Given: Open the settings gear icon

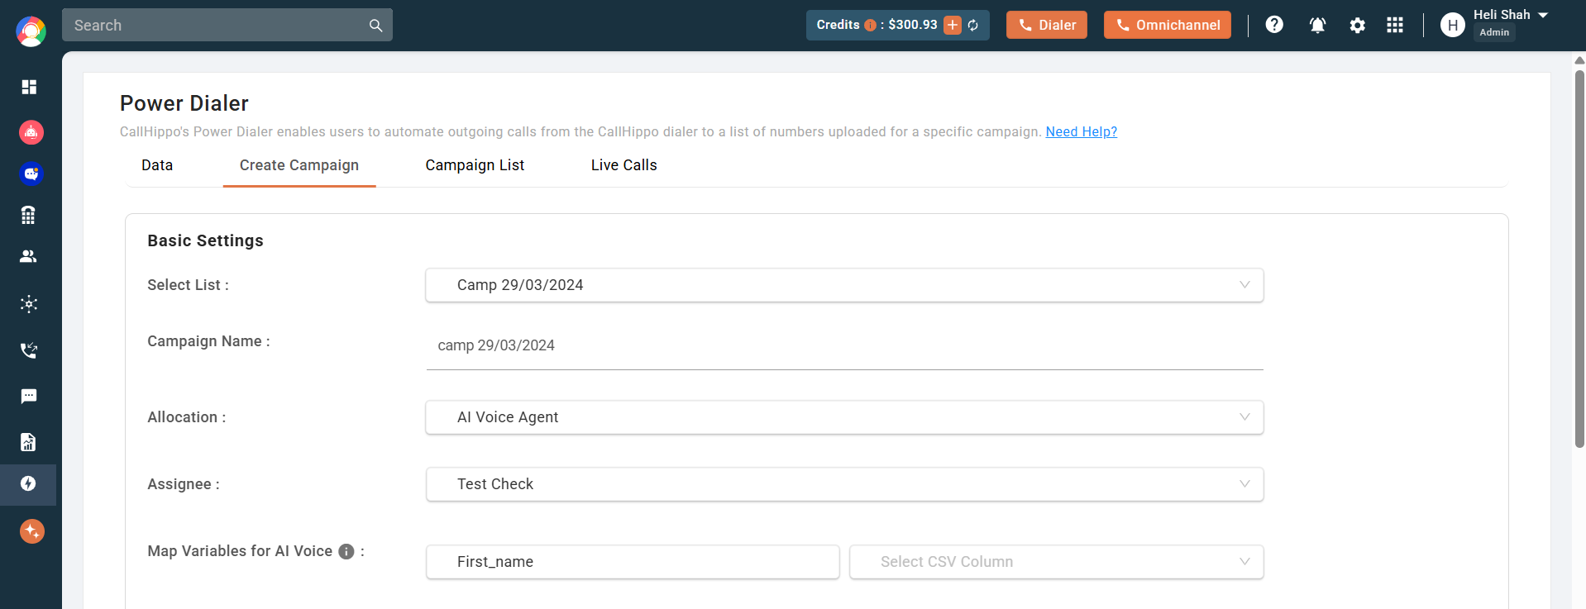Looking at the screenshot, I should click(1357, 26).
